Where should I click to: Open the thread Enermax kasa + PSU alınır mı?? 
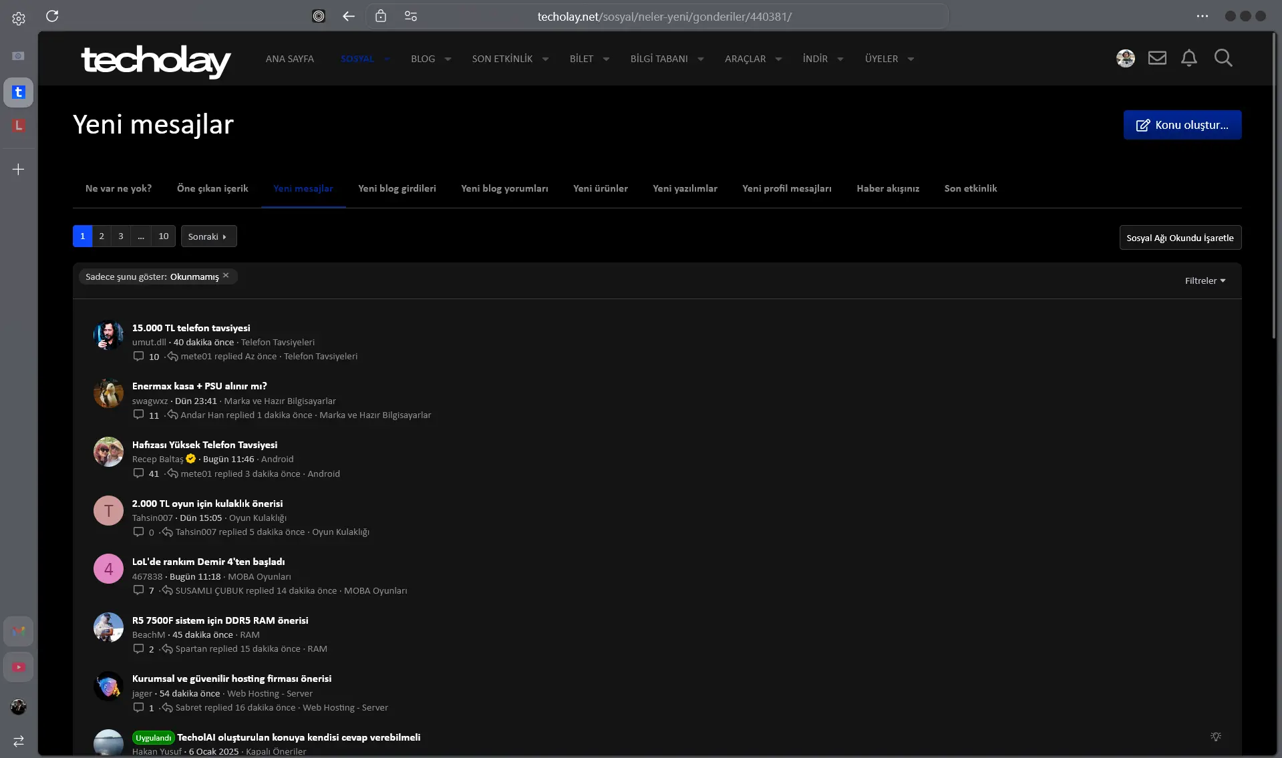point(199,386)
